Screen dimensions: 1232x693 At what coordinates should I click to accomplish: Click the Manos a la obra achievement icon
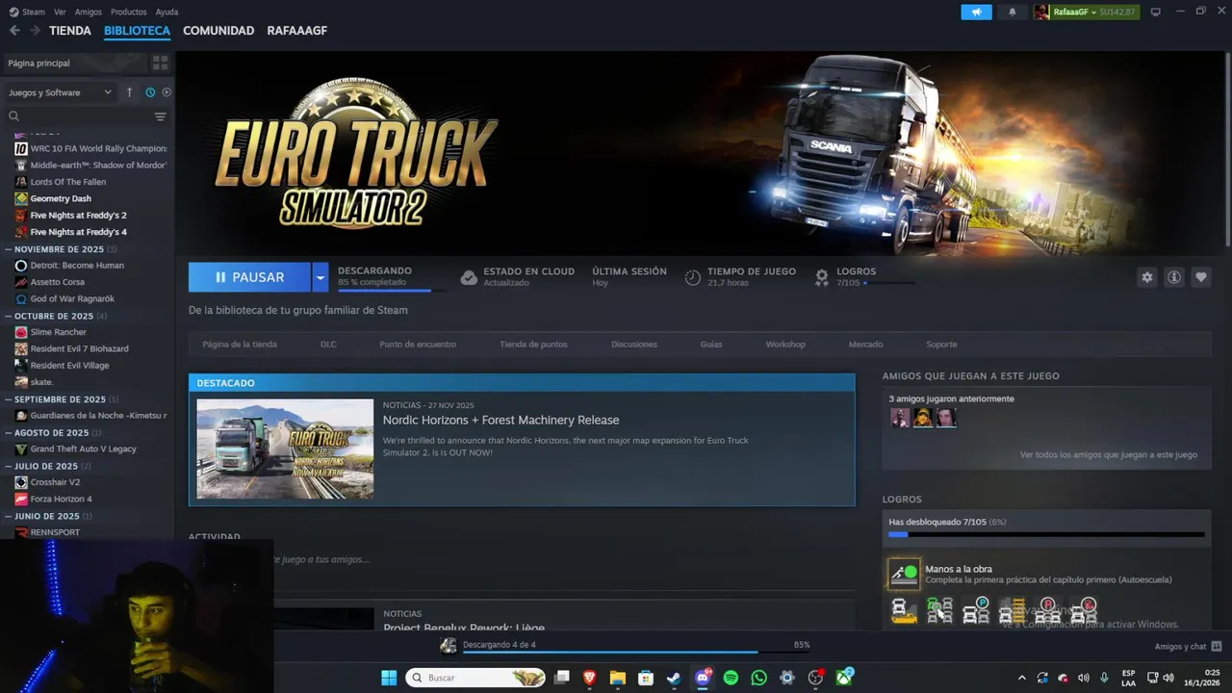(x=904, y=574)
